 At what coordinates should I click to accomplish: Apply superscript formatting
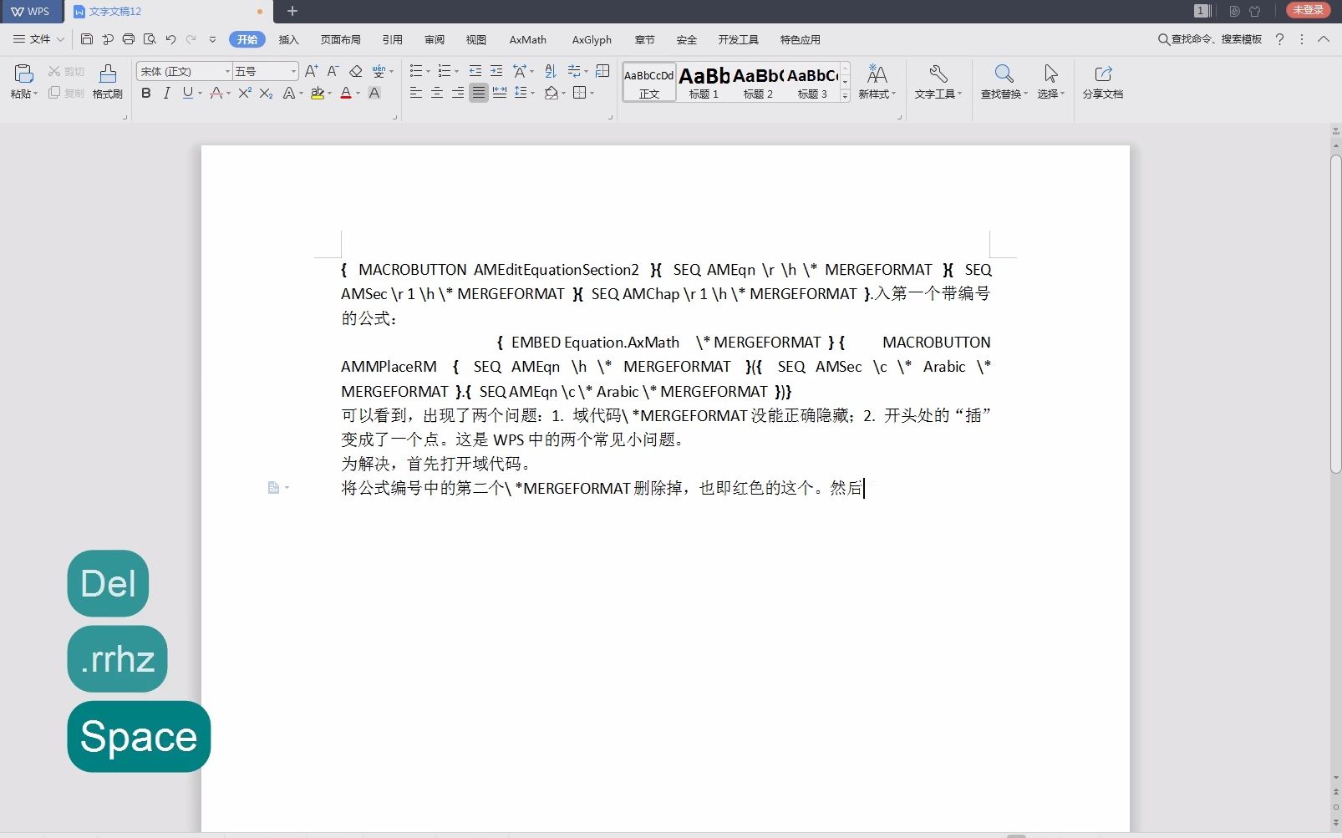(x=243, y=94)
